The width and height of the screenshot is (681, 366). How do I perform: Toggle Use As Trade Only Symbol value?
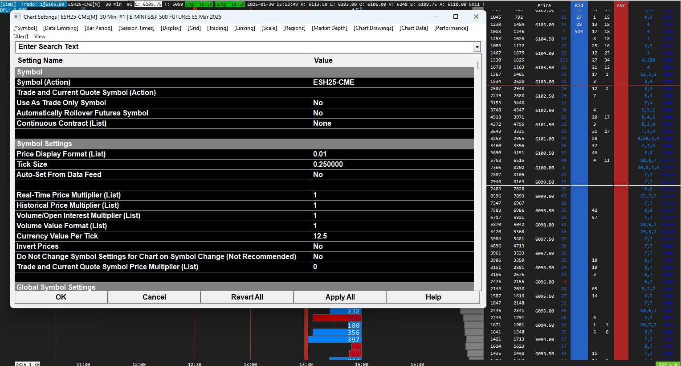393,103
